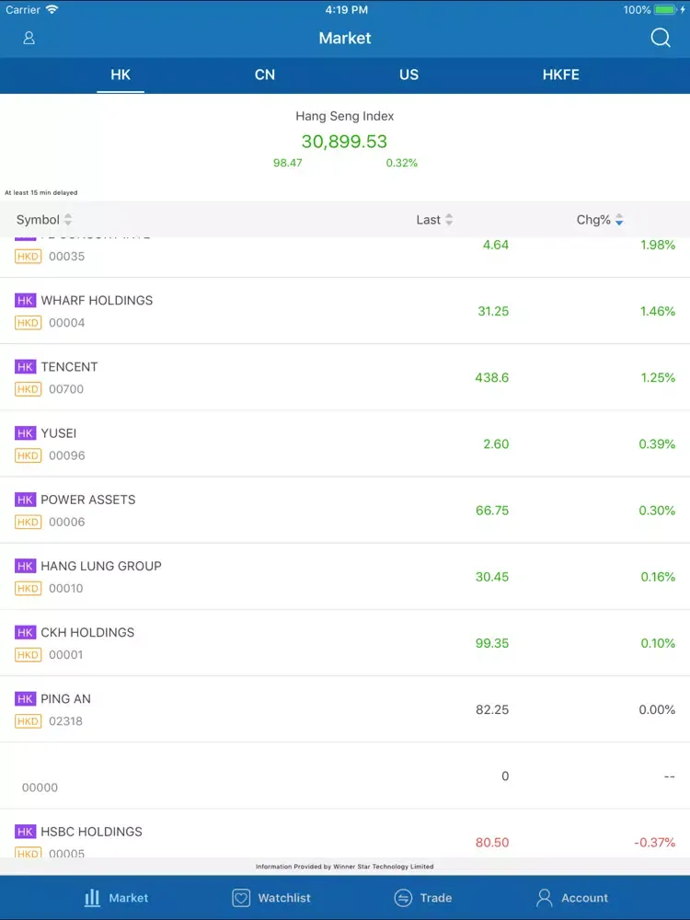This screenshot has width=690, height=920.
Task: Tap Wharf Holdings change 1.46%
Action: (658, 311)
